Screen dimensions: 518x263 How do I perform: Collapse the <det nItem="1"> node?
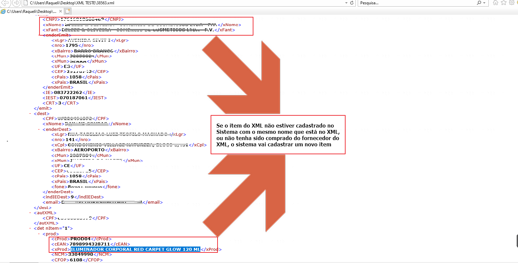(x=30, y=228)
